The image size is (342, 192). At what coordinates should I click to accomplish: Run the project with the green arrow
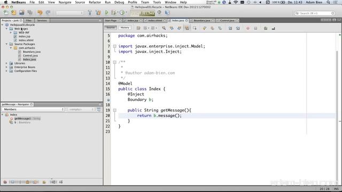pos(107,13)
